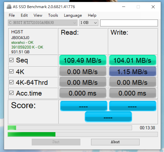
Task: Click the JB0OA3J0 firmware text
Action: 20,38
